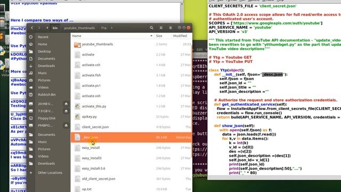Open Recent in the sidebar
This screenshot has width=341, height=192.
click(43, 37)
